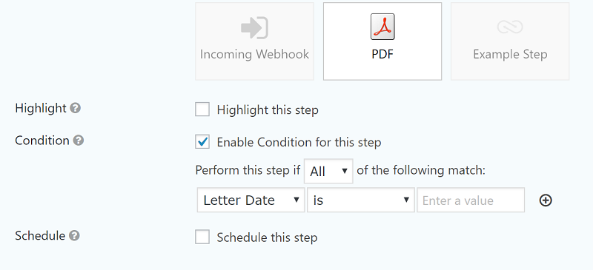The width and height of the screenshot is (593, 270).
Task: Open the 'is' operator dropdown
Action: pos(361,200)
